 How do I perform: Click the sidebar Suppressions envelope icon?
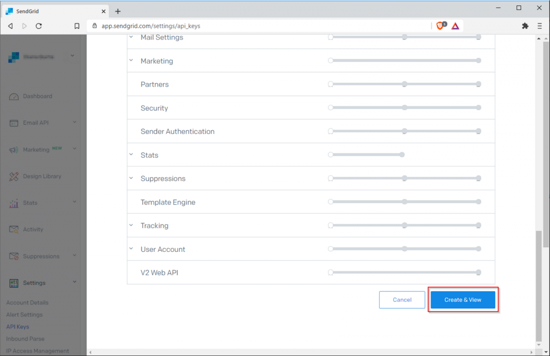14,256
